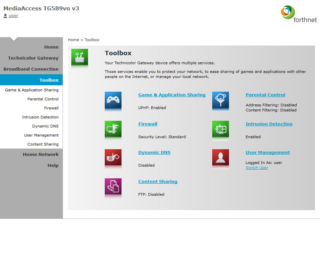Open the Intrusion Detection heading link

[x=269, y=124]
